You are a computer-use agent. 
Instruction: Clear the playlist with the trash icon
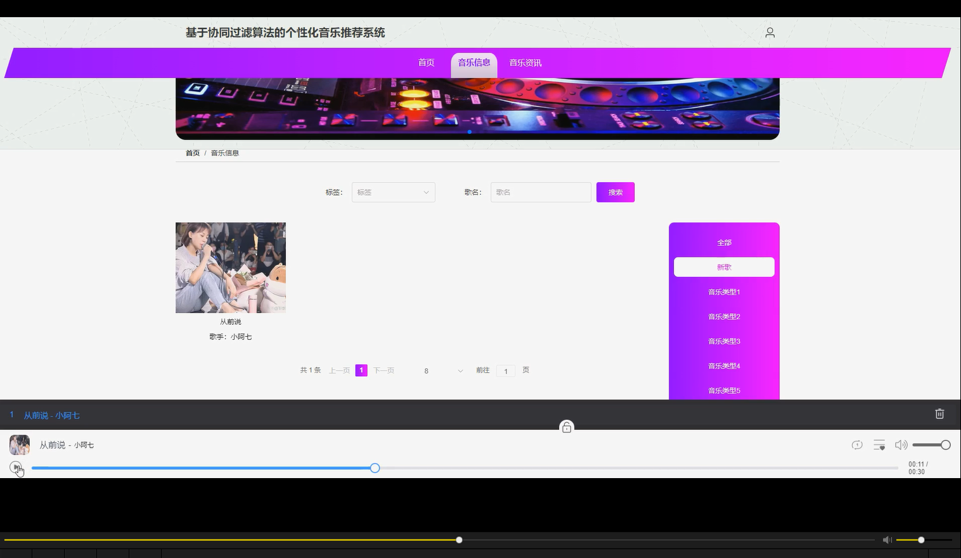[x=939, y=413]
